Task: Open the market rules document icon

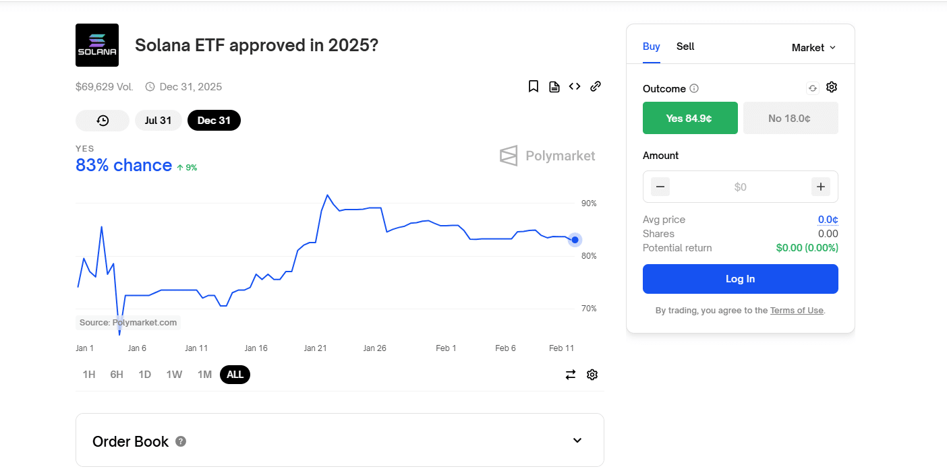Action: [554, 86]
